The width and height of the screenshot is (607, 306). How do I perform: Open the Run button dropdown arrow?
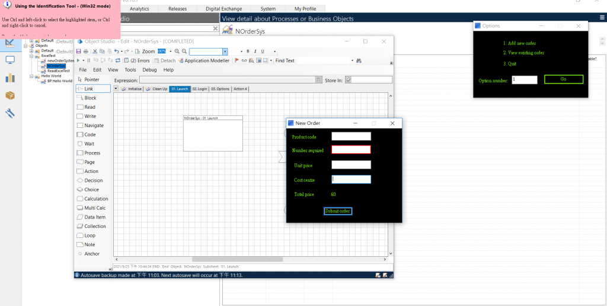pos(83,60)
